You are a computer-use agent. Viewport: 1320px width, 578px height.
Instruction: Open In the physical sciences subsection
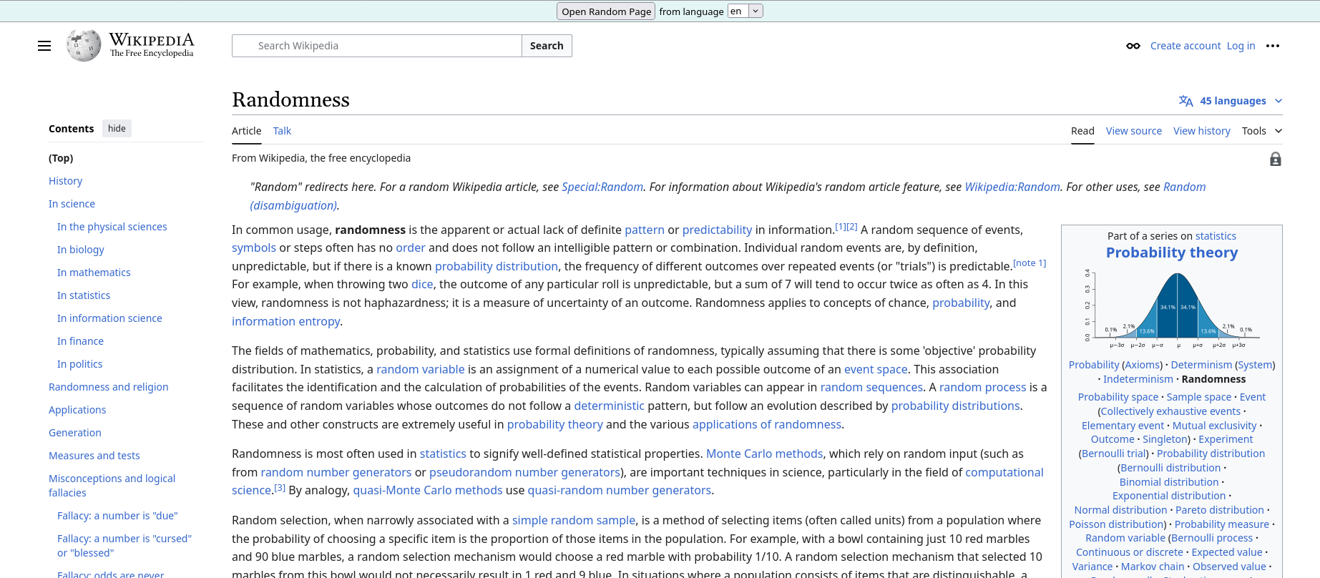(x=112, y=227)
